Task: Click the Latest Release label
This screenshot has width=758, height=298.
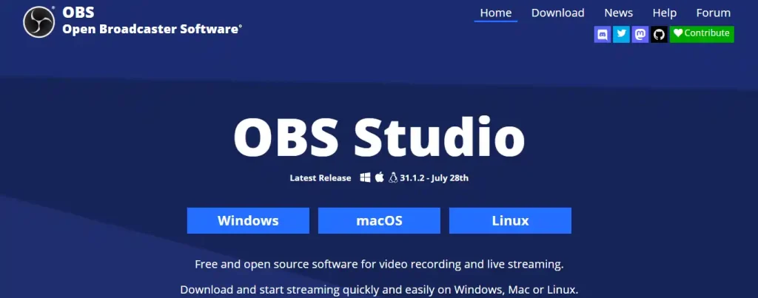Action: [321, 177]
